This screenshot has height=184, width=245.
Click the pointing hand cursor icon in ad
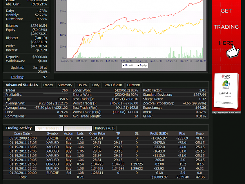click(233, 51)
